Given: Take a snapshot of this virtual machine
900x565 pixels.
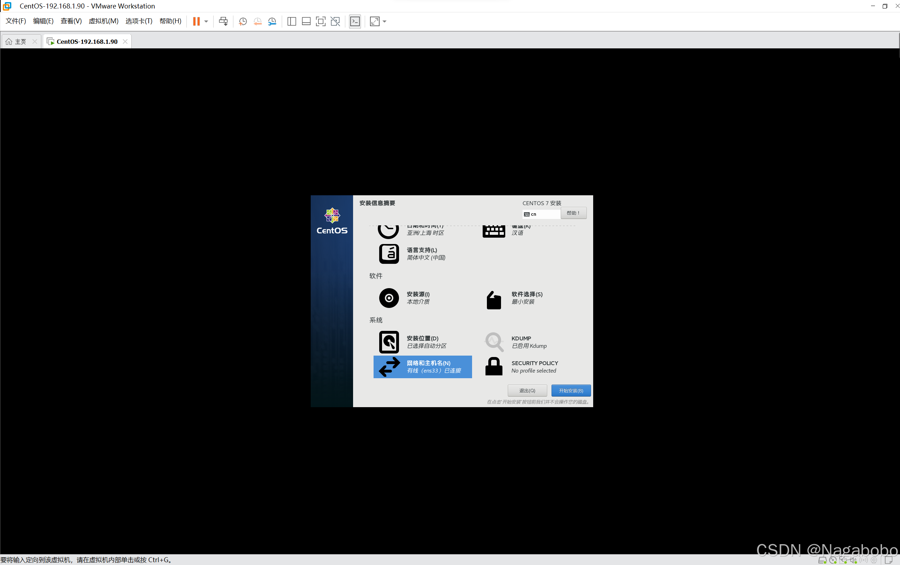Looking at the screenshot, I should (x=243, y=21).
